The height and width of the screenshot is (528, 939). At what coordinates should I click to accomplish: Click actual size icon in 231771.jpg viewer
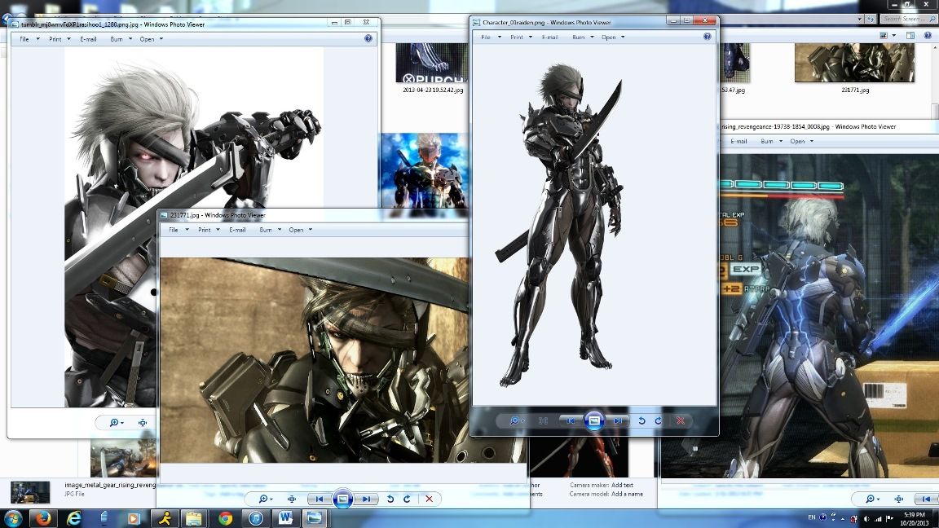pyautogui.click(x=292, y=499)
